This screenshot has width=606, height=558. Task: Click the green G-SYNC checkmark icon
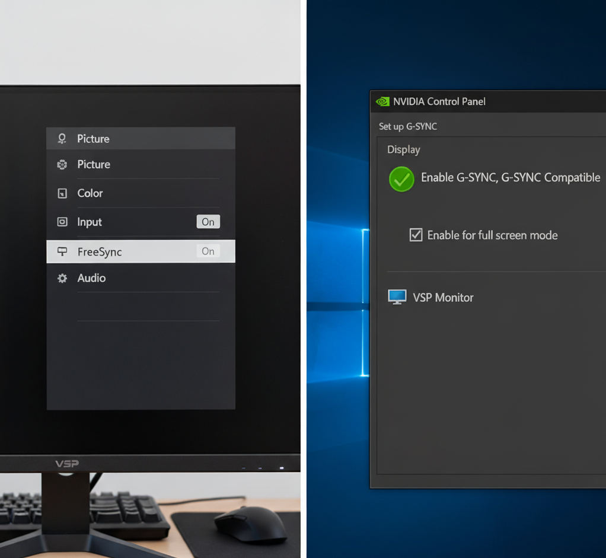[401, 178]
